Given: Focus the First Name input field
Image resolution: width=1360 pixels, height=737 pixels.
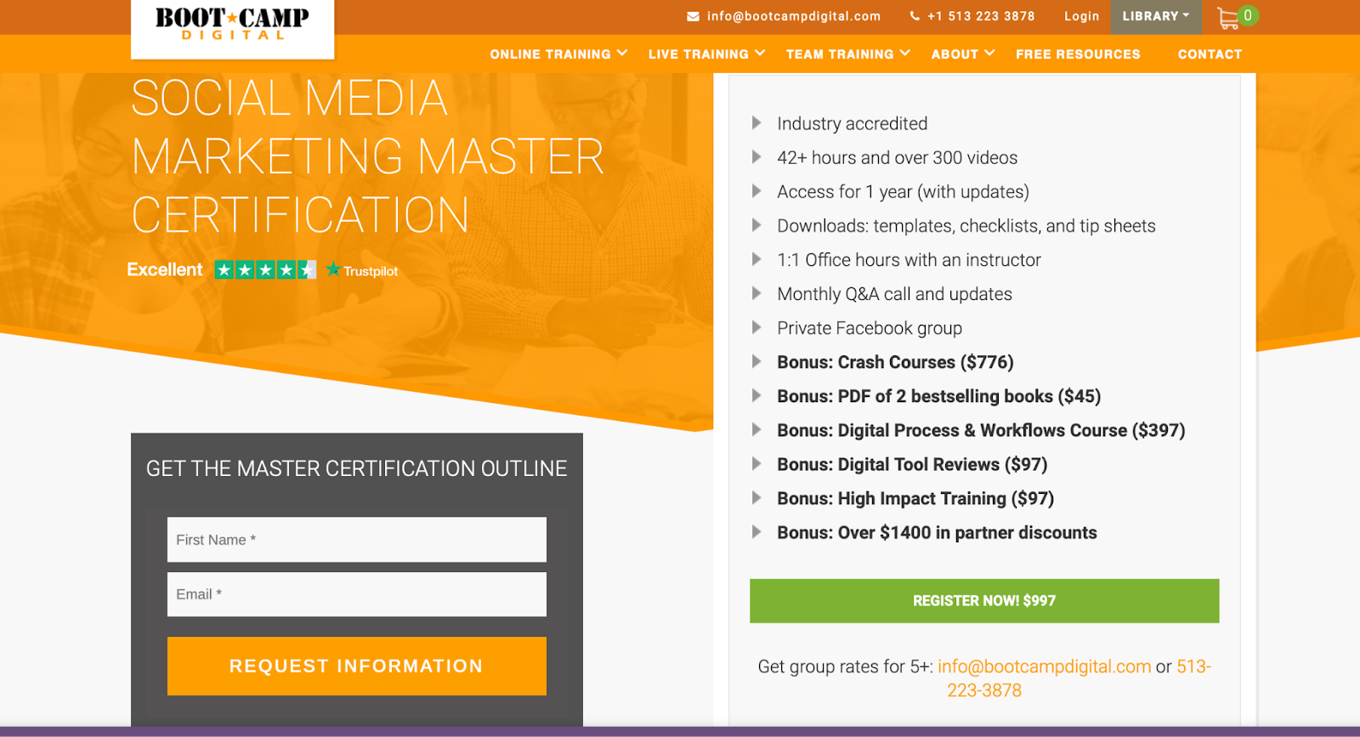Looking at the screenshot, I should [356, 540].
